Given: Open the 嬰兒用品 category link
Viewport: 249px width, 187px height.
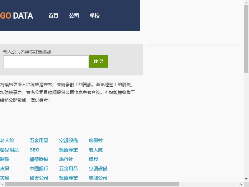Looking at the screenshot, I should pyautogui.click(x=9, y=150).
